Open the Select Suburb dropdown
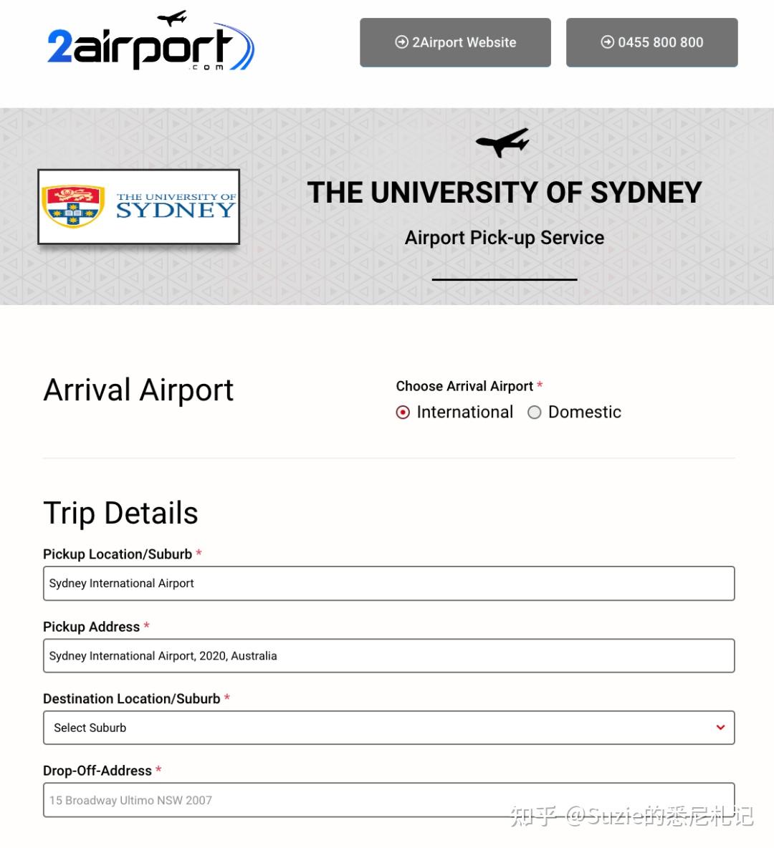The width and height of the screenshot is (774, 848). (x=388, y=728)
